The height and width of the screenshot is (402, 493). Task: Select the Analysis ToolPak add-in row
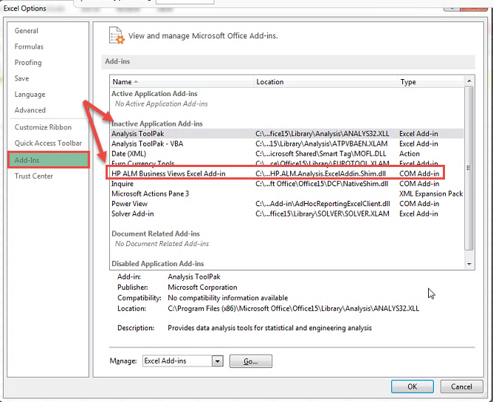click(x=287, y=134)
